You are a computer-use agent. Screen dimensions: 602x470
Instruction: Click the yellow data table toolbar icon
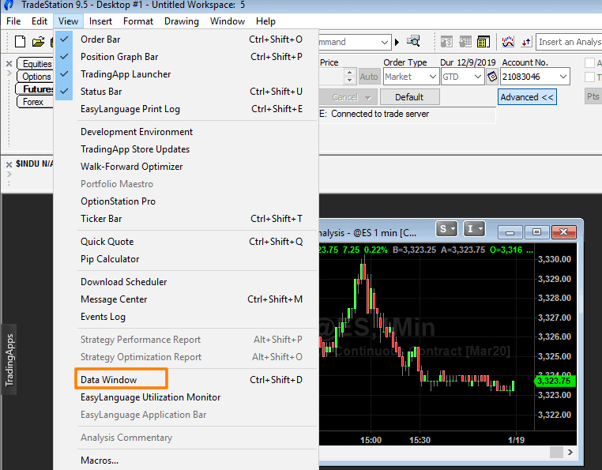pos(483,41)
